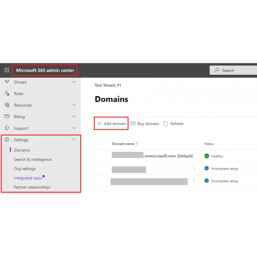Expand the Resources menu chevron
Viewport: 257px width, 257px height.
coord(74,105)
